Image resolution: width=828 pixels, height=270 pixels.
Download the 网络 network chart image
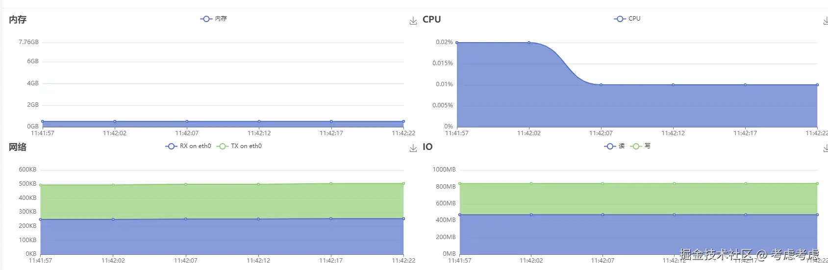[413, 148]
